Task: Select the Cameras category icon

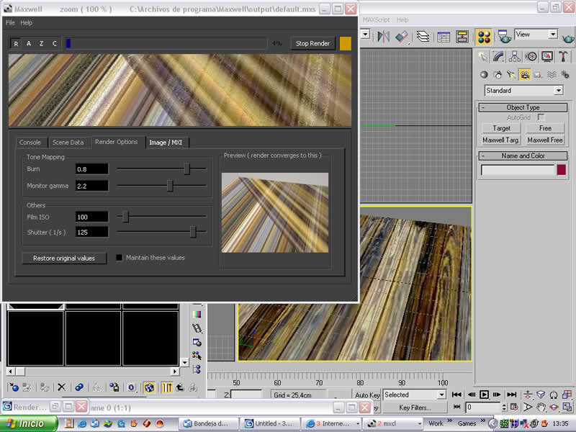Action: (x=525, y=74)
